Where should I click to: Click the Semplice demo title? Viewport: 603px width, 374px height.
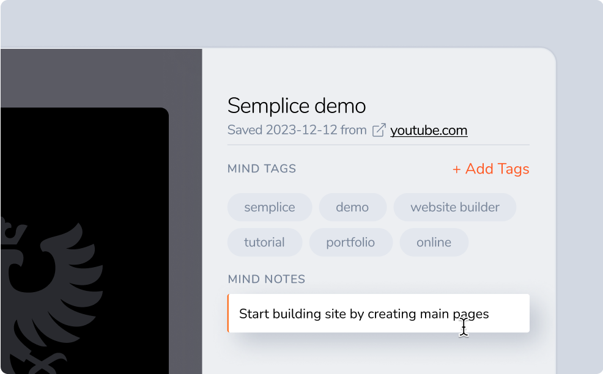pos(297,106)
